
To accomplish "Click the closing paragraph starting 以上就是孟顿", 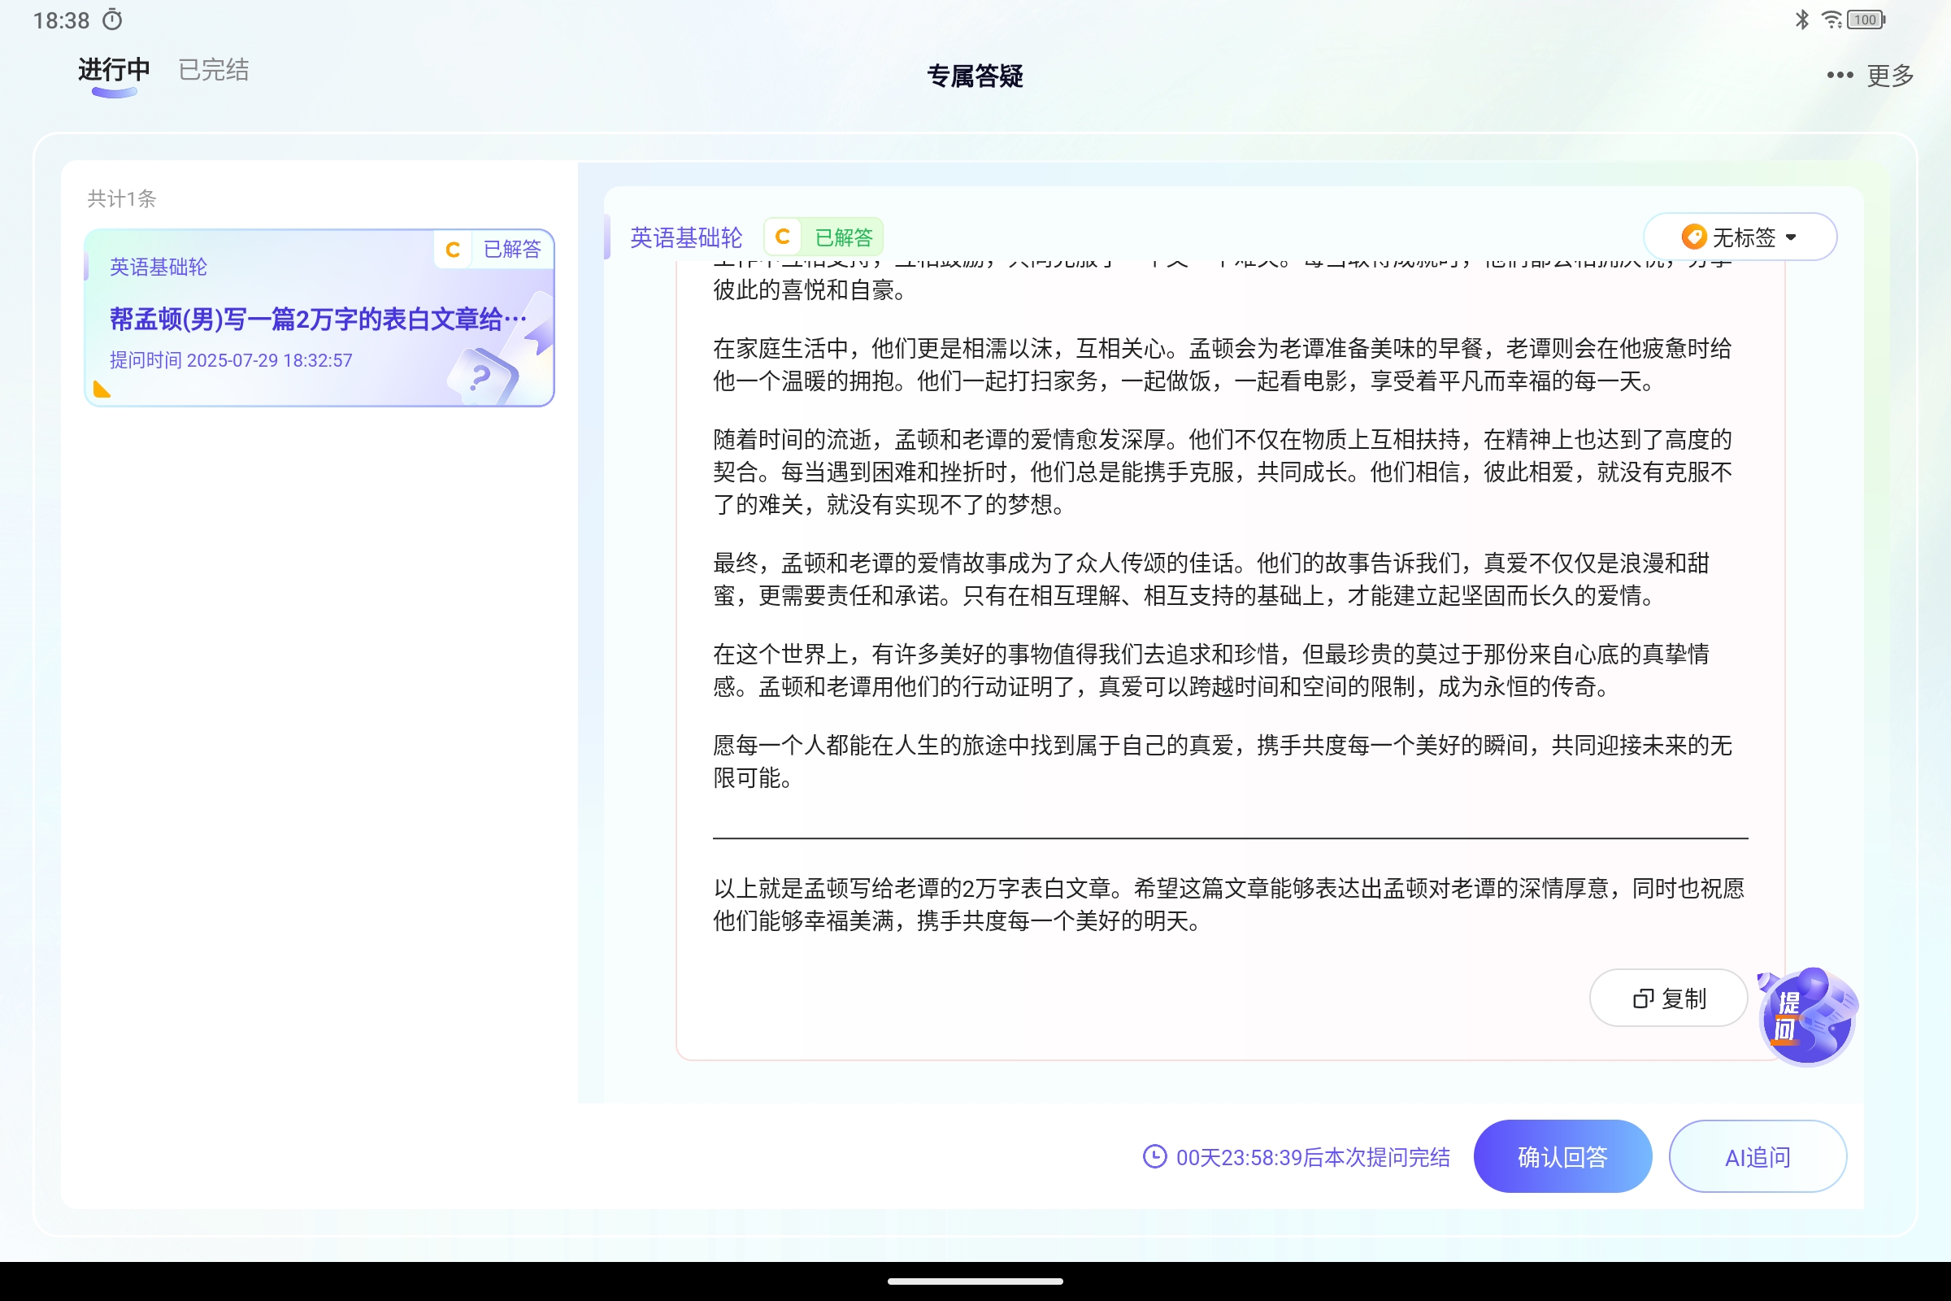I will pyautogui.click(x=1228, y=904).
